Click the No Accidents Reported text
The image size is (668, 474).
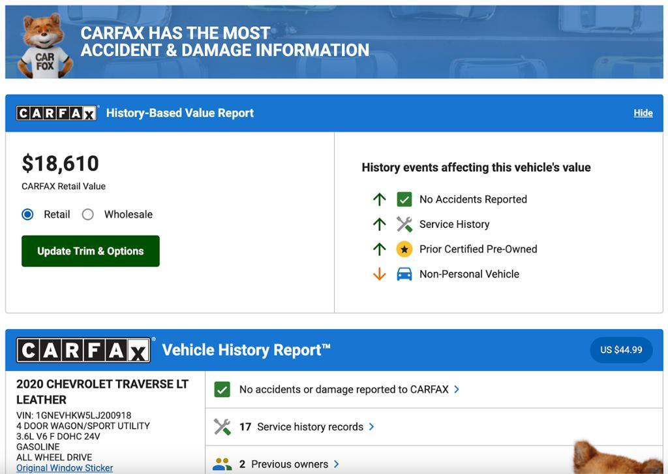pos(474,199)
